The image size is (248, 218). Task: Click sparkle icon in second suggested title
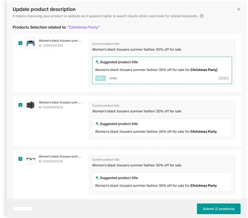97,124
